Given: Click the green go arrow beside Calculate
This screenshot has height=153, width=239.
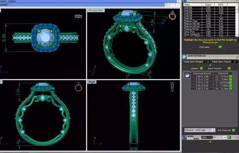Looking at the screenshot, I should [x=220, y=47].
